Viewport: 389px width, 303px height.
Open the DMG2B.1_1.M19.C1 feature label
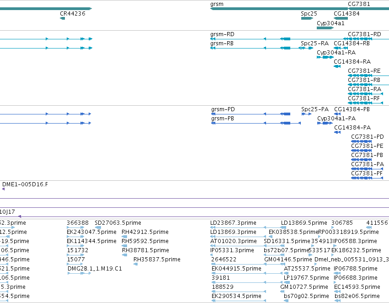point(95,269)
